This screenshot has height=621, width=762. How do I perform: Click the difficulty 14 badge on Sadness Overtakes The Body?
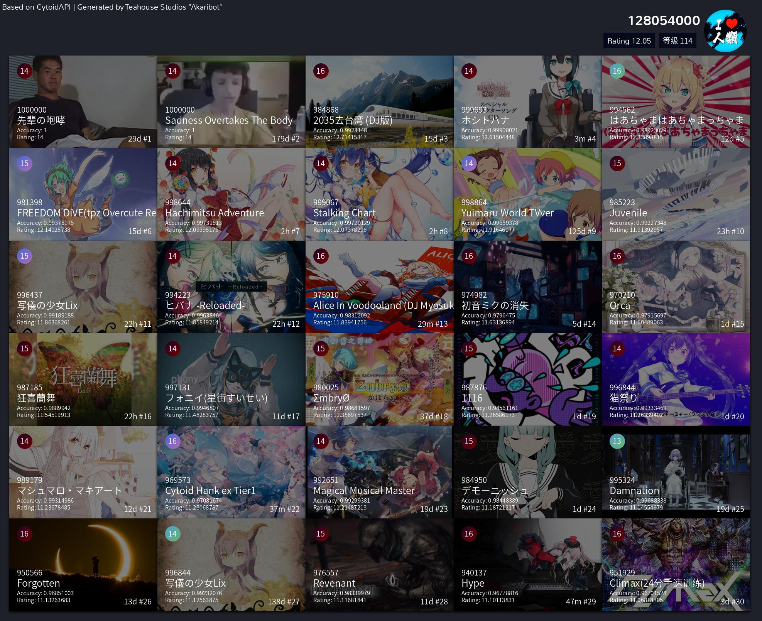click(172, 71)
